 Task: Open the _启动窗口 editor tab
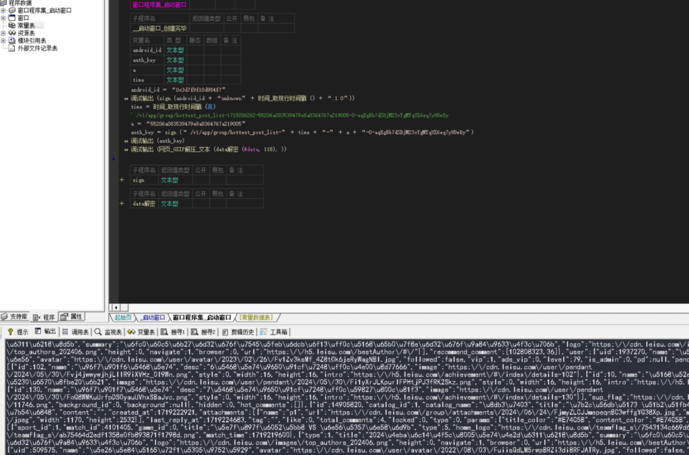point(153,317)
